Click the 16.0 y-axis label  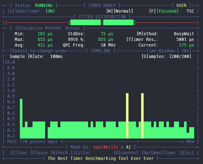tap(10, 62)
